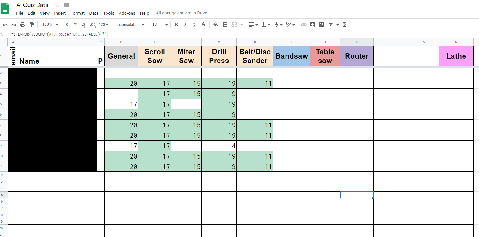
Task: Open the zoom 100% dropdown
Action: (x=50, y=25)
